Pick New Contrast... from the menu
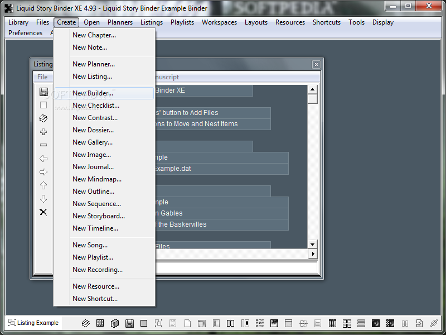This screenshot has height=335, width=446. click(95, 118)
